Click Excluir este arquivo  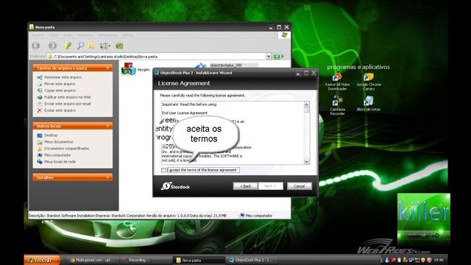point(60,110)
